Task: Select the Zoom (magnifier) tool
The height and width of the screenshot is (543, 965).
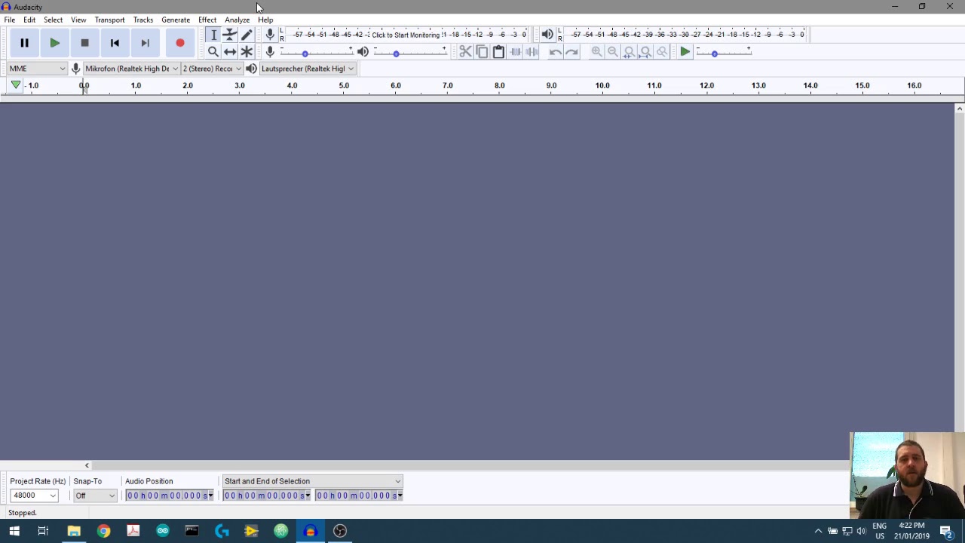Action: coord(213,51)
